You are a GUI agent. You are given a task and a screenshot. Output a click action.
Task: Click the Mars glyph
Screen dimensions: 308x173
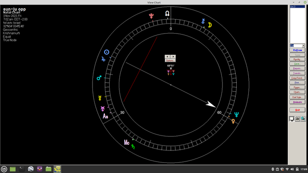99,78
